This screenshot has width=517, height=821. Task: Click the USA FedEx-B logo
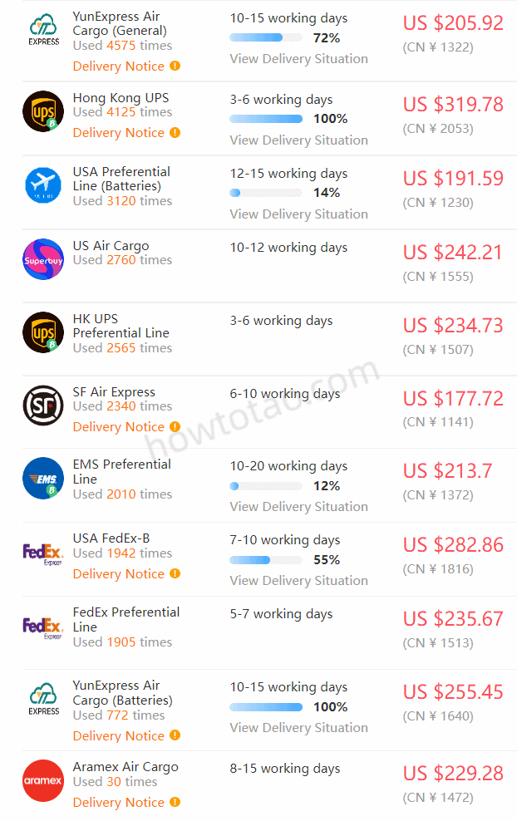click(x=43, y=553)
